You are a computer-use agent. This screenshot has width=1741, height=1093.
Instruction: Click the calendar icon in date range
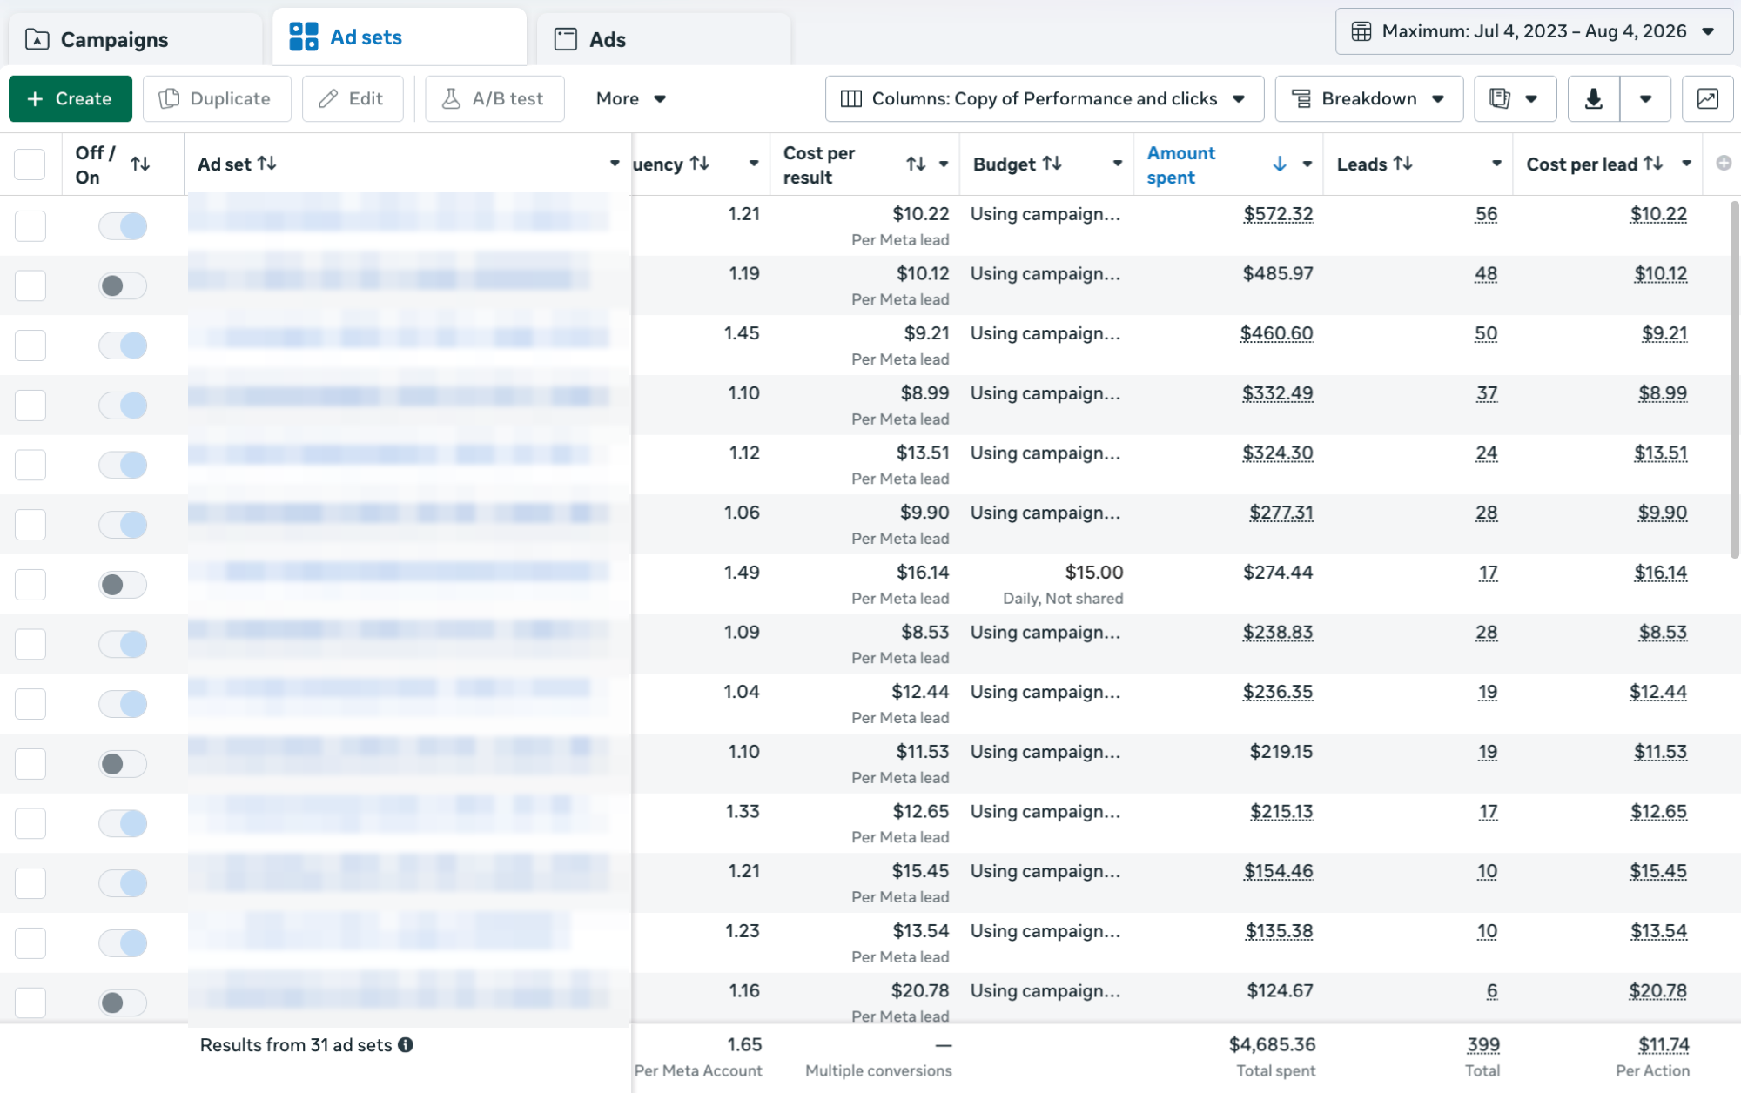tap(1361, 31)
